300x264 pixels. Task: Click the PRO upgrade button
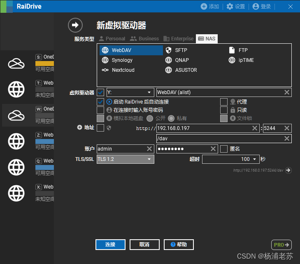pos(281,245)
